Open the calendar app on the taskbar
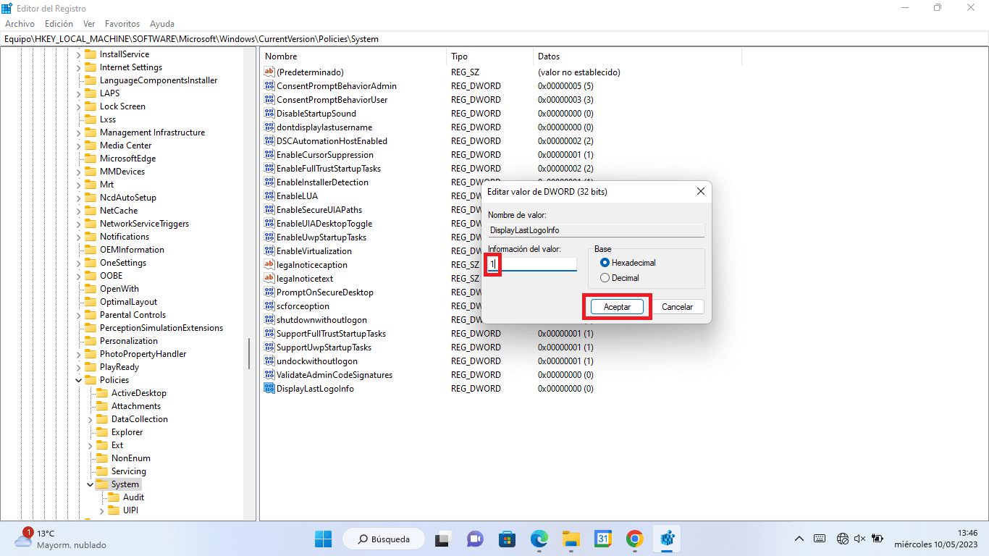Viewport: 989px width, 556px height. pyautogui.click(x=603, y=539)
